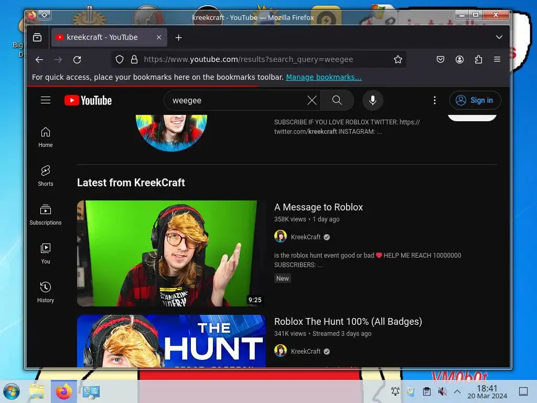Click the URL address bar
Image resolution: width=537 pixels, height=403 pixels.
[259, 60]
